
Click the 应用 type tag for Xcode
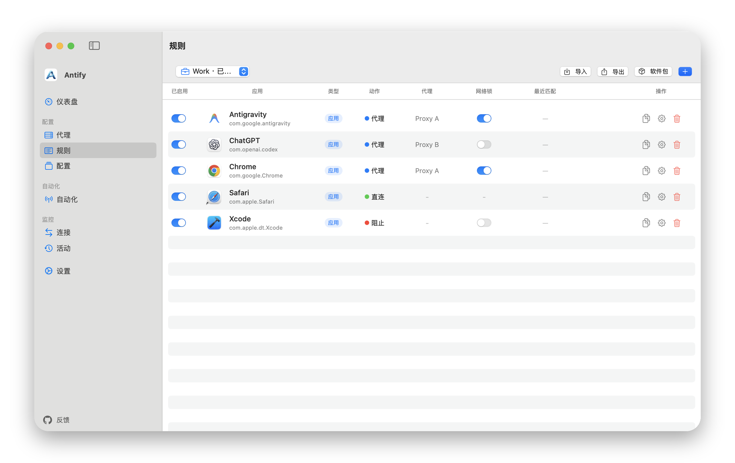333,223
